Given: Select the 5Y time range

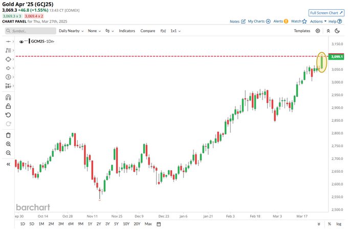Looking at the screenshot, I should point(116,224).
